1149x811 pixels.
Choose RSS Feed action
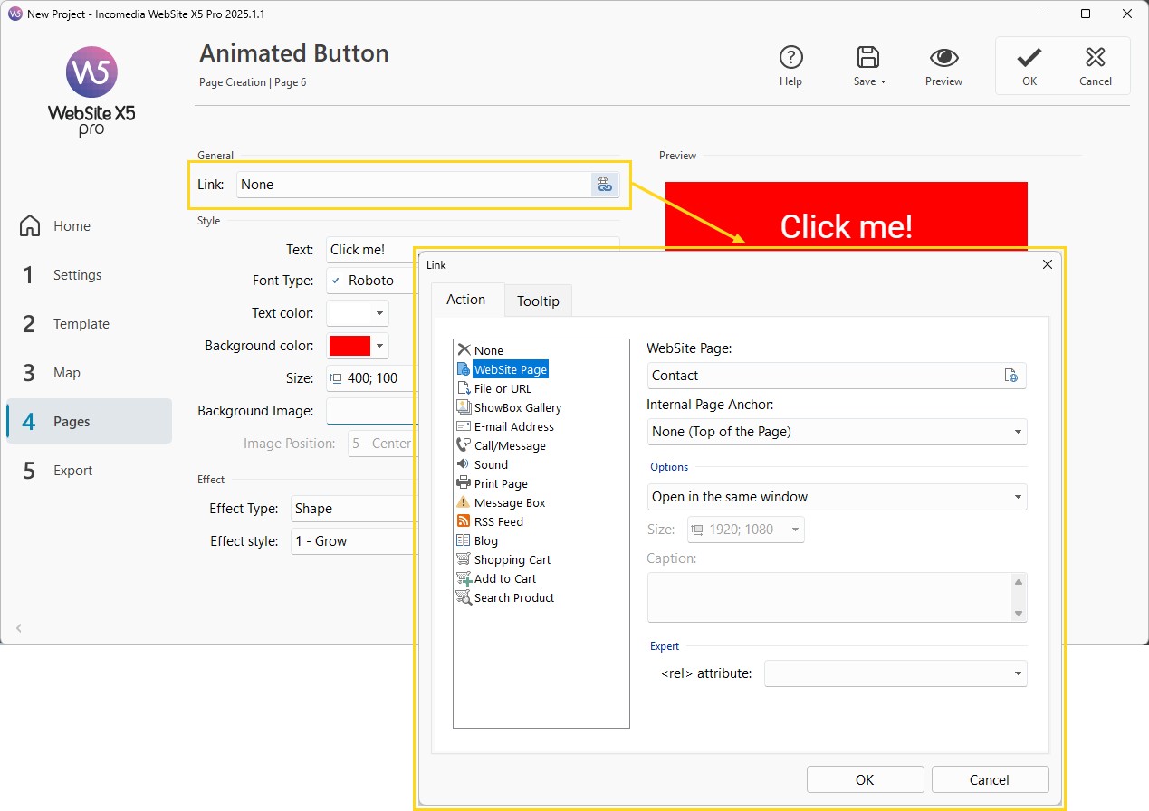pyautogui.click(x=490, y=521)
